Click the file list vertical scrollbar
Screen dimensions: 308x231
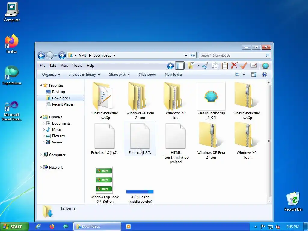point(269,141)
